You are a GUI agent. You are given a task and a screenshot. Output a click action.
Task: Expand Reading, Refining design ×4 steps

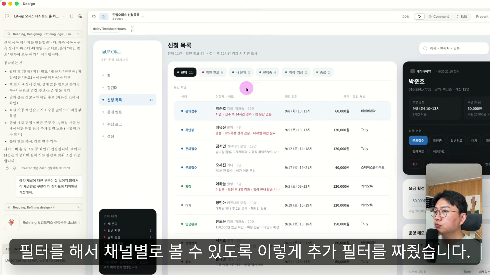78,207
